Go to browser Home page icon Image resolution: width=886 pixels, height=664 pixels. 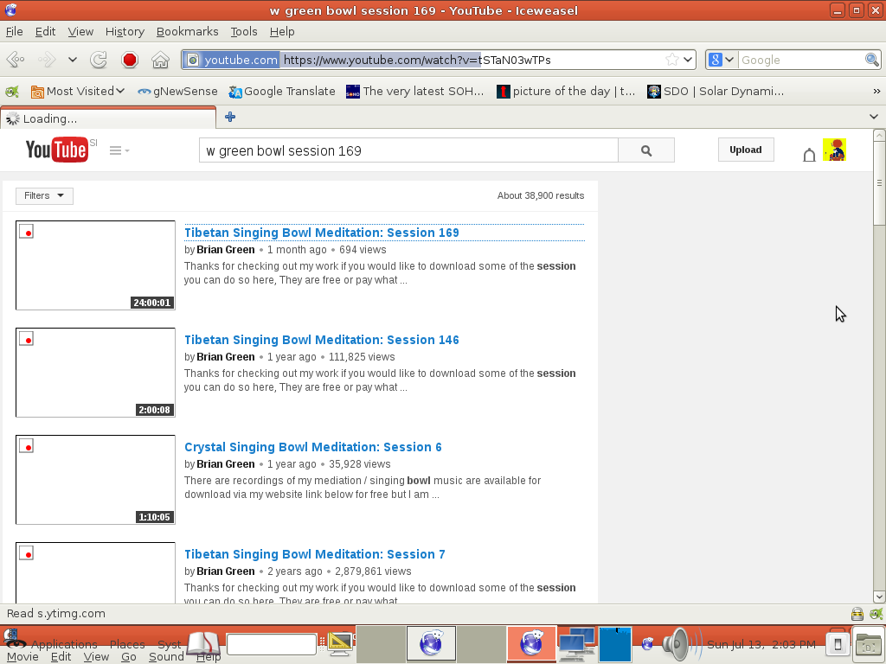point(160,60)
